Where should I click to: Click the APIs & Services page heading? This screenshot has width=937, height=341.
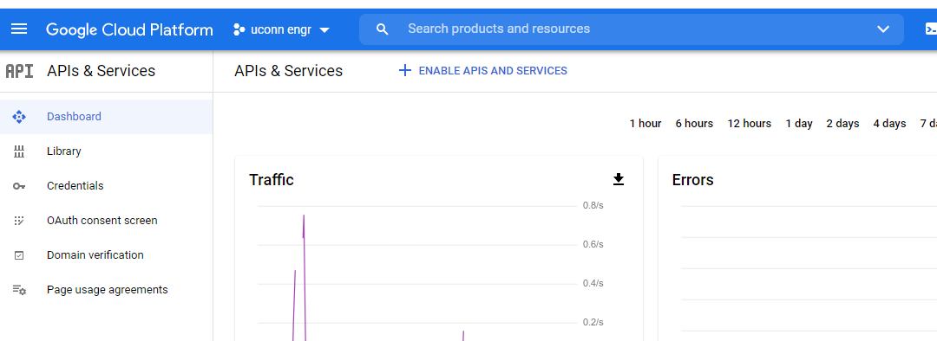[289, 71]
